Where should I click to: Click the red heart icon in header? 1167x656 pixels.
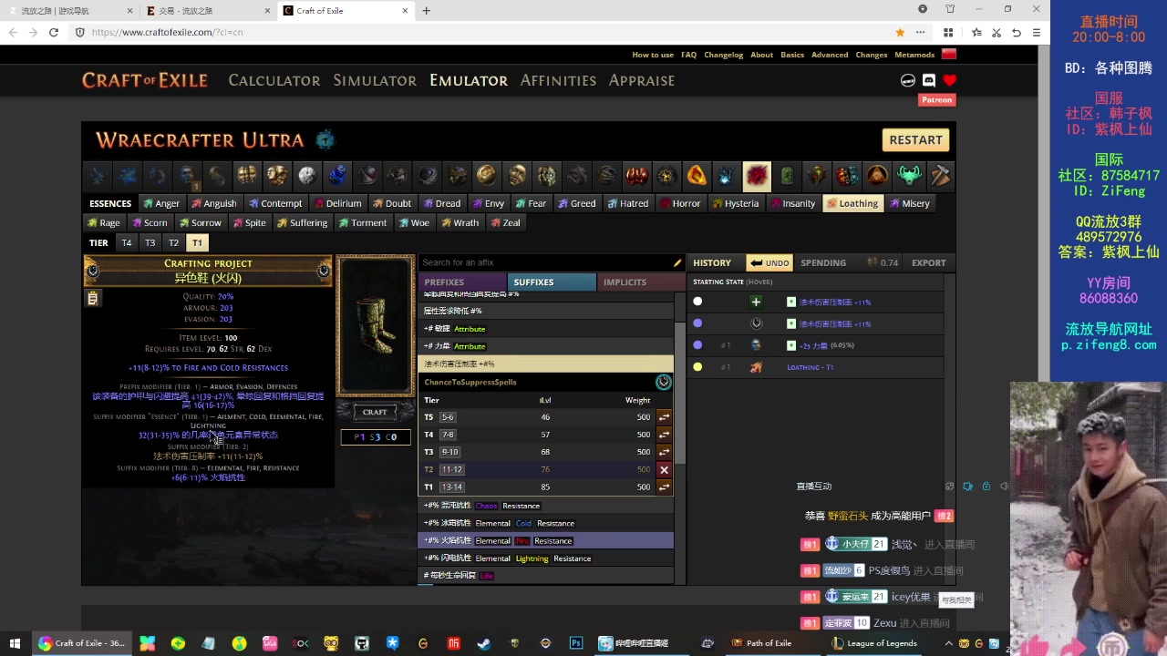click(950, 80)
